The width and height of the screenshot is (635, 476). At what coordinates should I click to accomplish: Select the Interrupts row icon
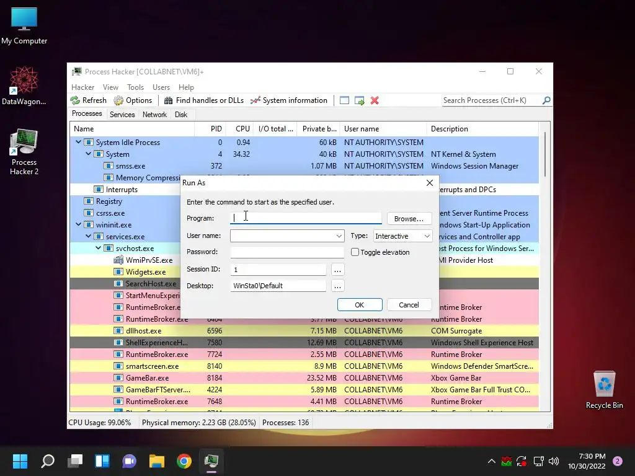pyautogui.click(x=99, y=189)
